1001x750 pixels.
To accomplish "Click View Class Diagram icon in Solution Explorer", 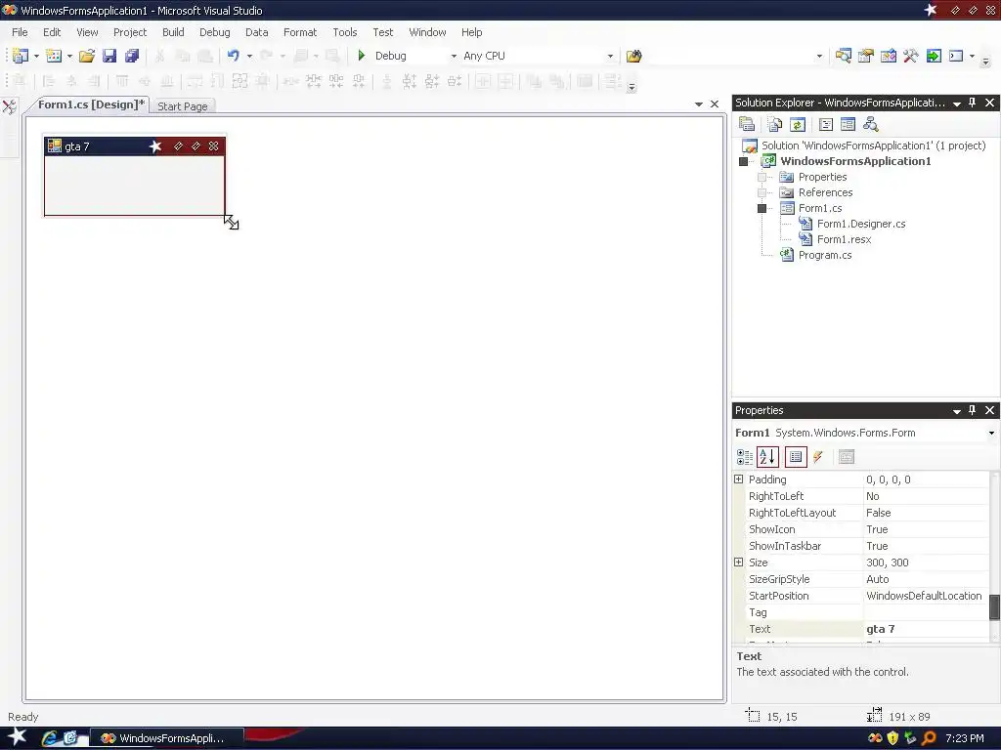I will click(870, 124).
